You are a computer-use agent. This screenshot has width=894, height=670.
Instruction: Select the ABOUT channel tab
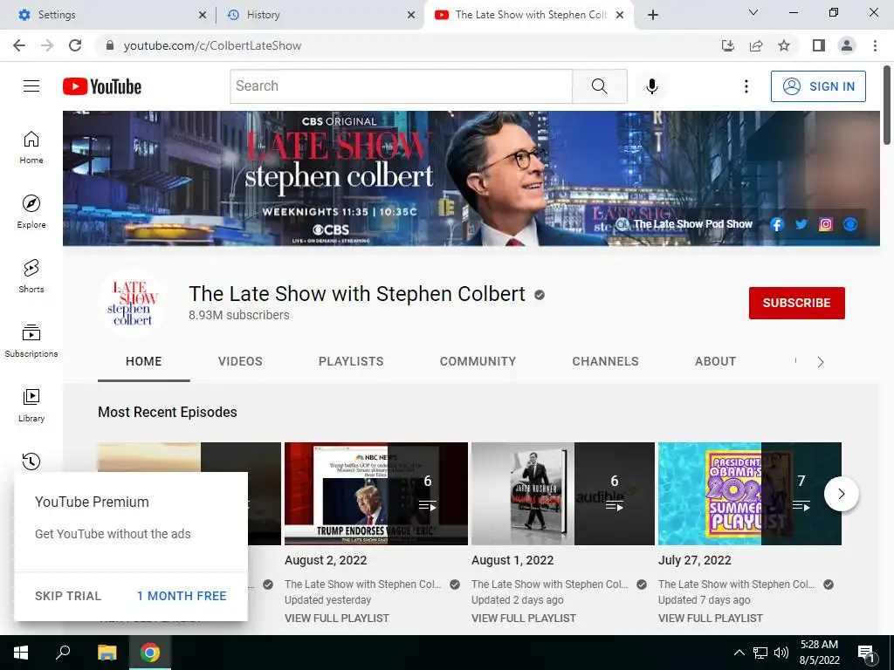tap(716, 361)
